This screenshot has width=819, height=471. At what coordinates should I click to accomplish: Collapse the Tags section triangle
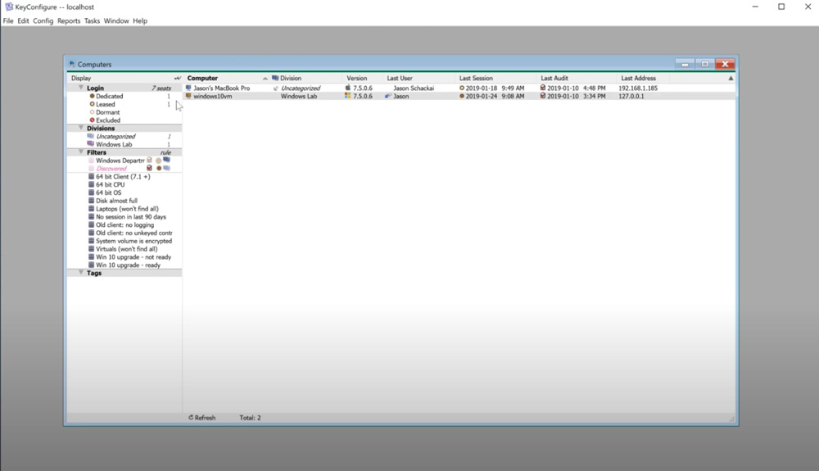[81, 273]
